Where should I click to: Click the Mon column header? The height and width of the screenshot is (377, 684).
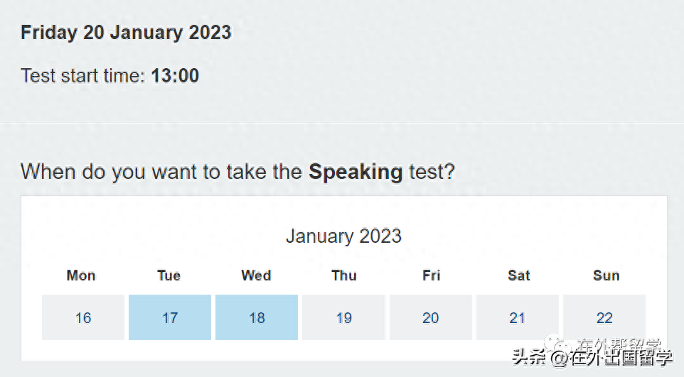pos(81,275)
